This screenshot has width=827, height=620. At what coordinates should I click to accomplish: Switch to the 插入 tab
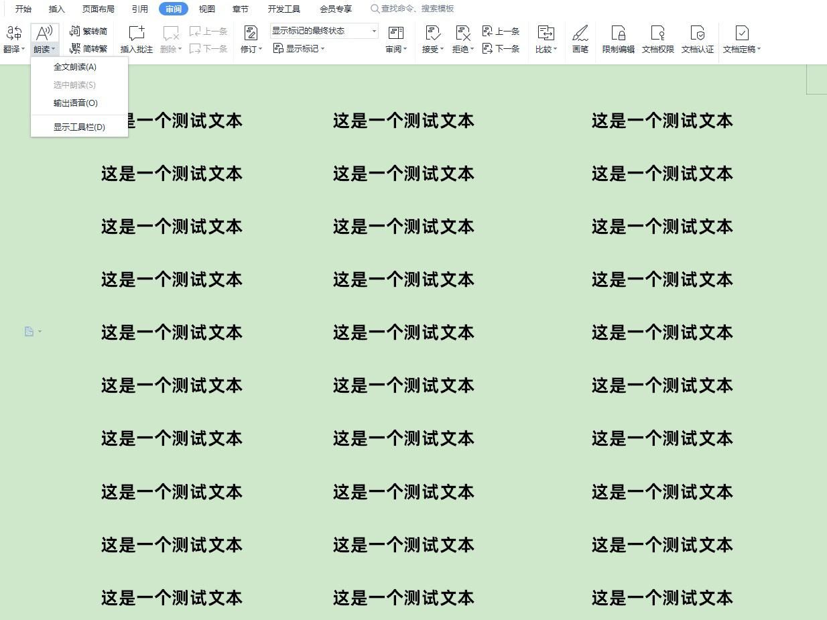coord(57,9)
